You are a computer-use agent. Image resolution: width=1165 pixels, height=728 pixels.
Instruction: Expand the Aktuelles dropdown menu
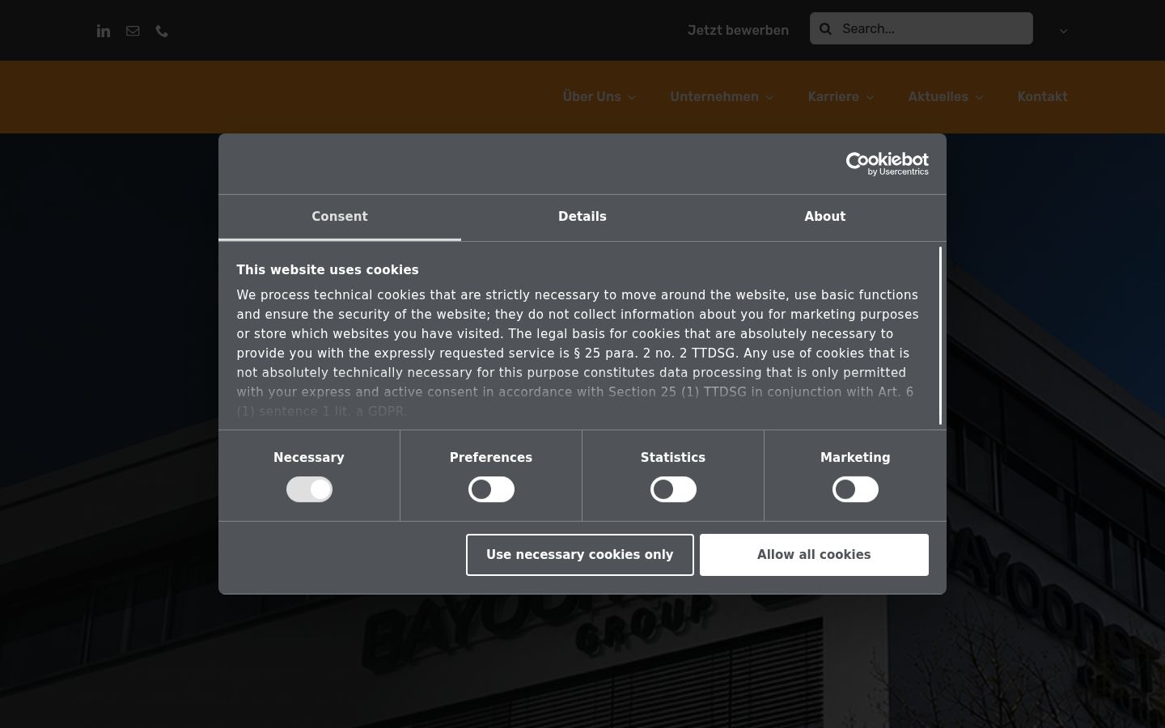tap(946, 97)
